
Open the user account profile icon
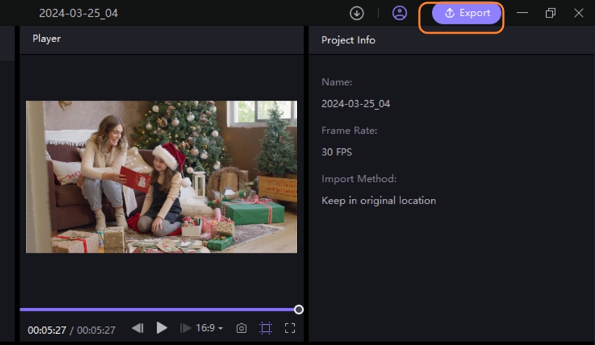399,13
